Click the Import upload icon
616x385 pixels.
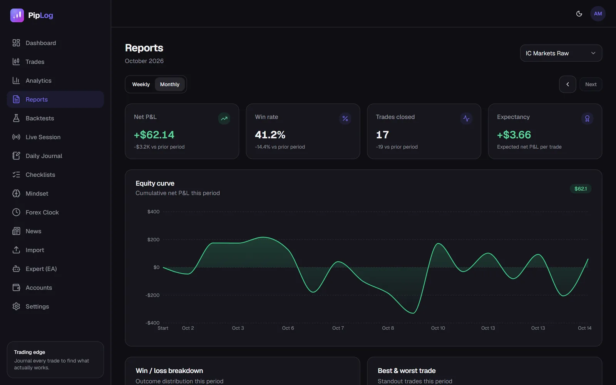16,250
